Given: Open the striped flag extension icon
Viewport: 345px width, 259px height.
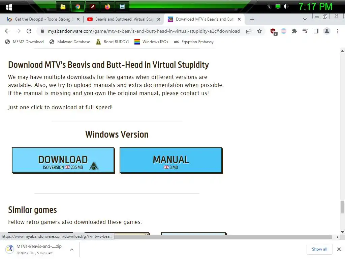Looking at the screenshot, I should click(284, 31).
